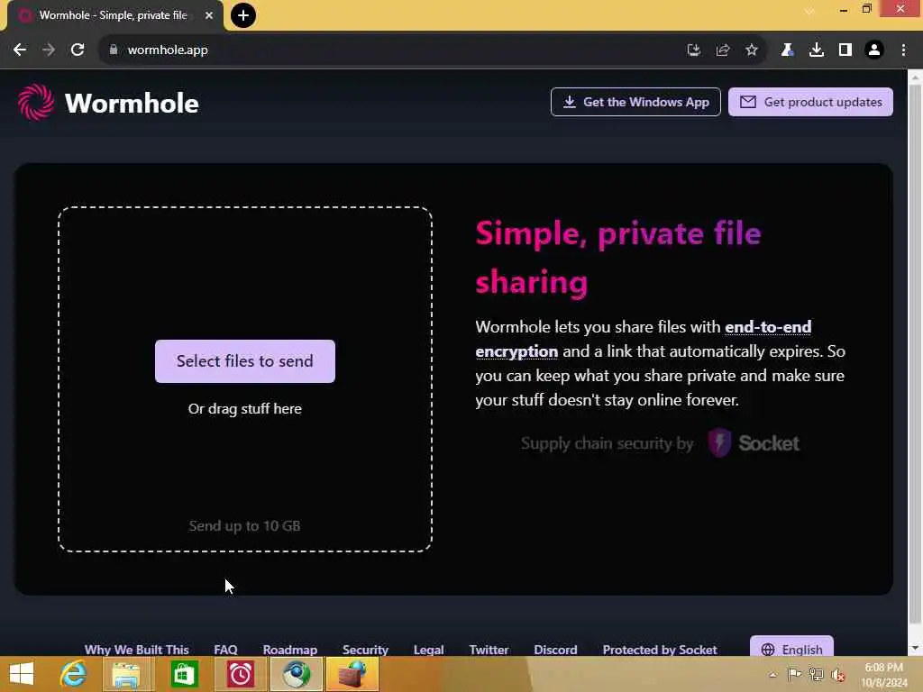Open the browser downloads icon
This screenshot has width=923, height=692.
pyautogui.click(x=817, y=50)
